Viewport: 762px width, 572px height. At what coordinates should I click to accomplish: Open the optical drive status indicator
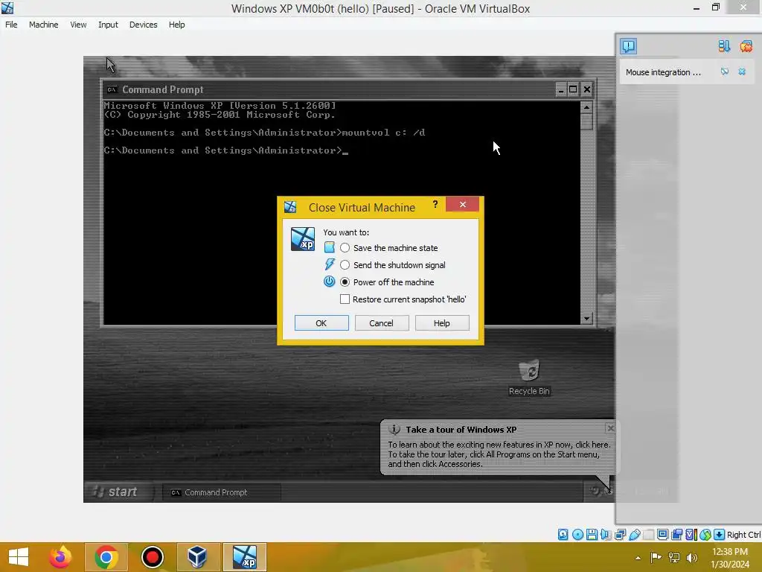[x=577, y=535]
